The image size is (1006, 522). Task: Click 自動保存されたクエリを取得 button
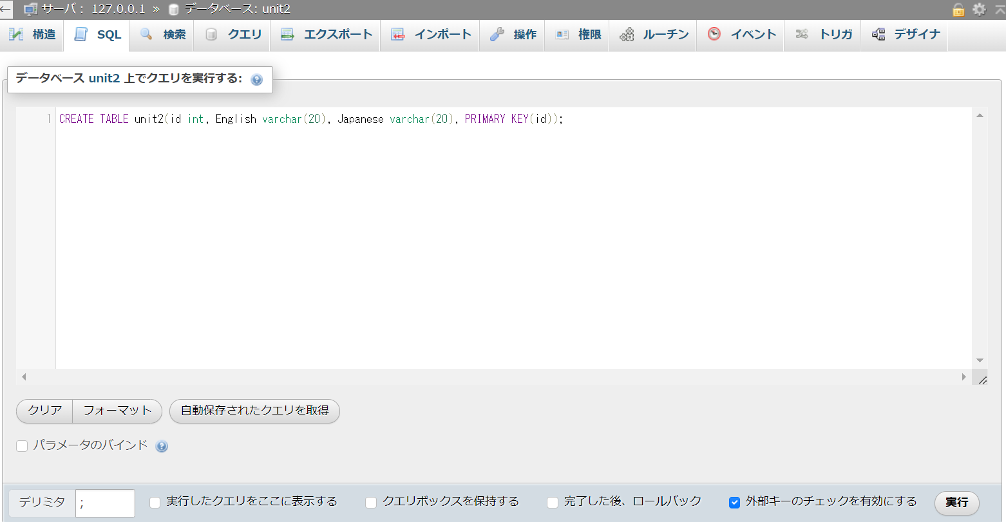254,411
